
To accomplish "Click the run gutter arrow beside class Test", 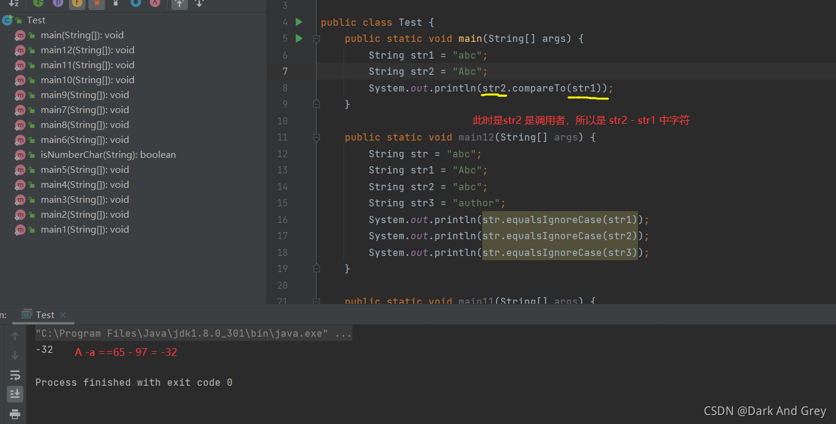I will (299, 22).
